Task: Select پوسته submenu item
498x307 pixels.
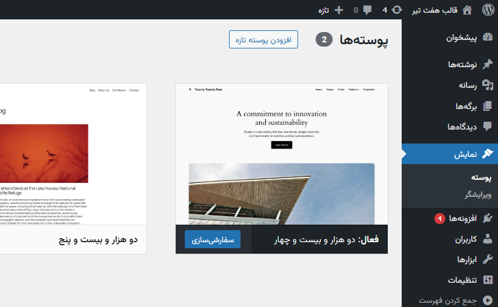Action: [x=481, y=177]
